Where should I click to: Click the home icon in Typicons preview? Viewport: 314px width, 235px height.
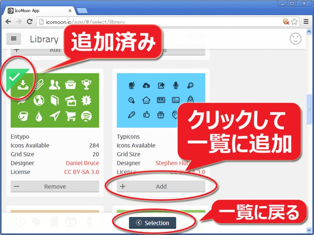pos(146,100)
